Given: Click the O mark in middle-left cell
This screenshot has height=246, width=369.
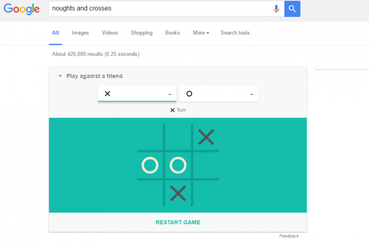Looking at the screenshot, I should point(150,165).
